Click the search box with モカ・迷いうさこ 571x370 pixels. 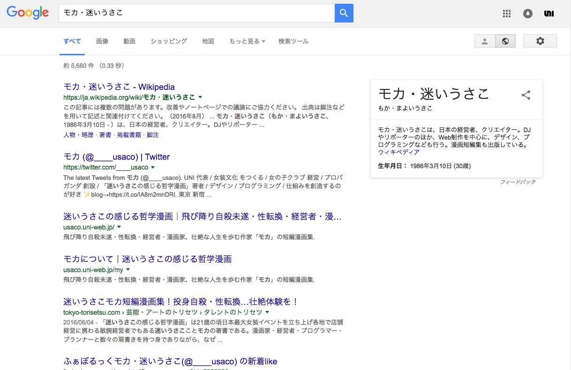point(196,13)
